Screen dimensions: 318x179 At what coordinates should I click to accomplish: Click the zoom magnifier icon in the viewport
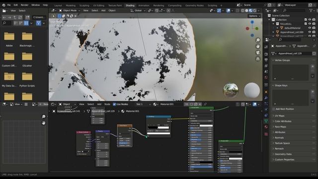(x=258, y=40)
